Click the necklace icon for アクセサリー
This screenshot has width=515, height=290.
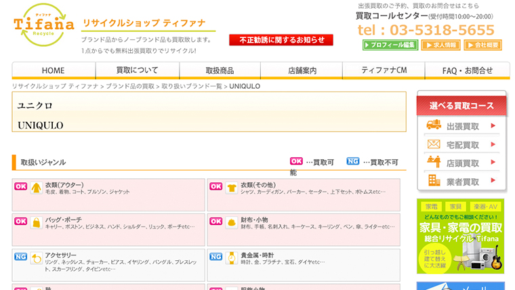click(36, 258)
